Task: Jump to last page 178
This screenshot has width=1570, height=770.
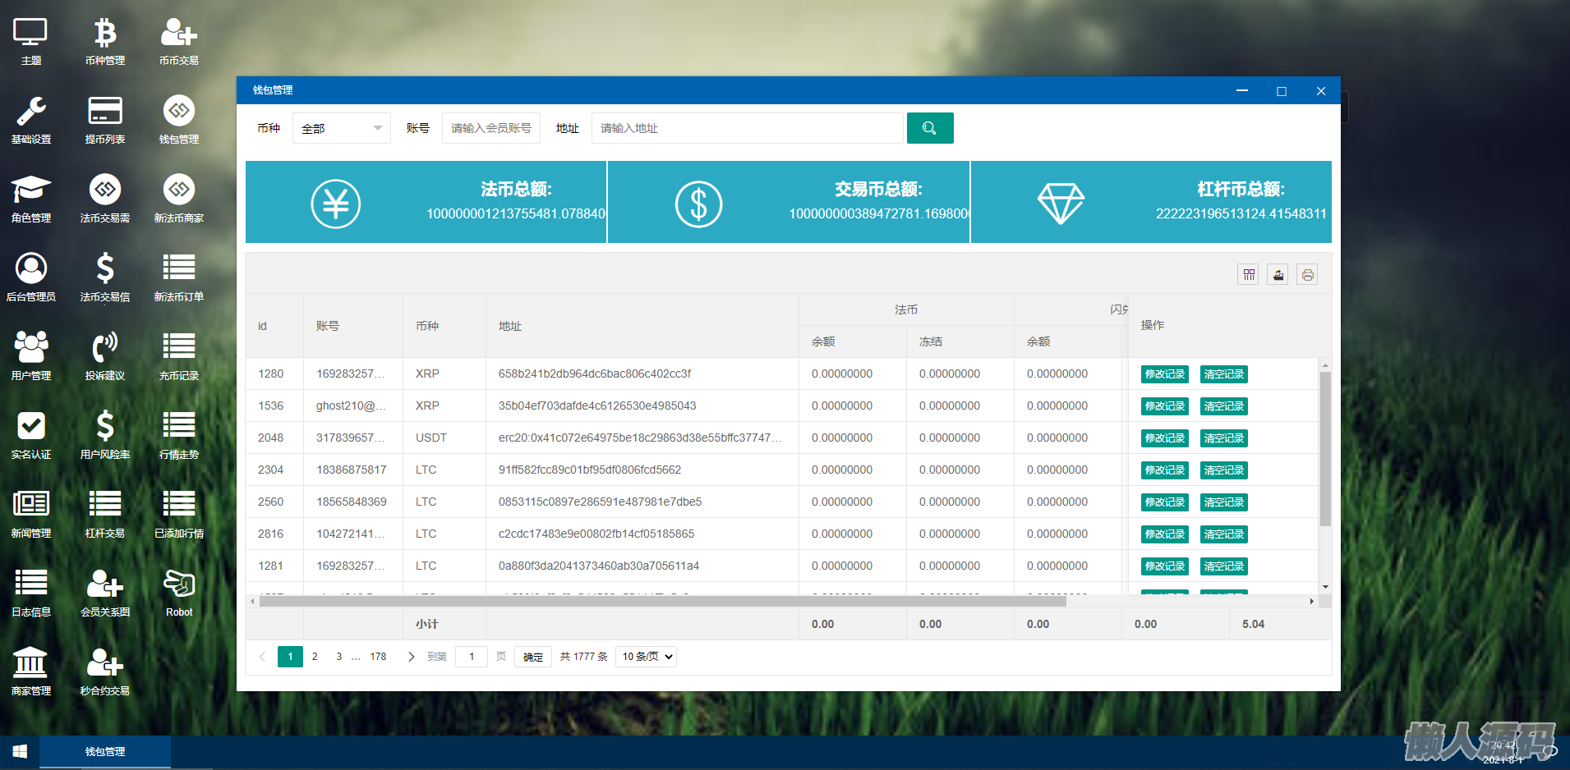Action: (378, 657)
